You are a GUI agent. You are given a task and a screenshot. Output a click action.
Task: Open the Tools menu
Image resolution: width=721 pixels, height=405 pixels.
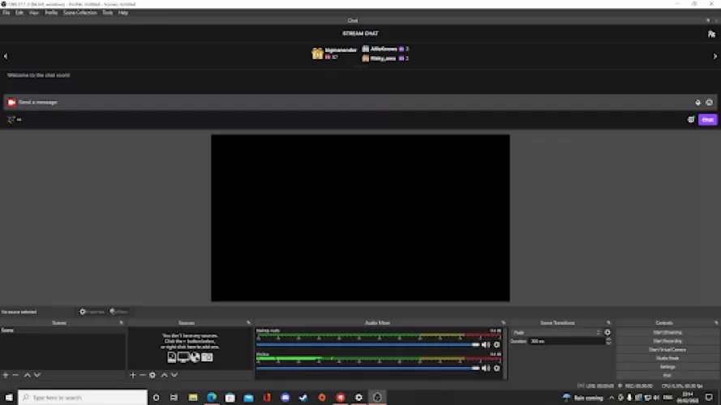pyautogui.click(x=108, y=13)
